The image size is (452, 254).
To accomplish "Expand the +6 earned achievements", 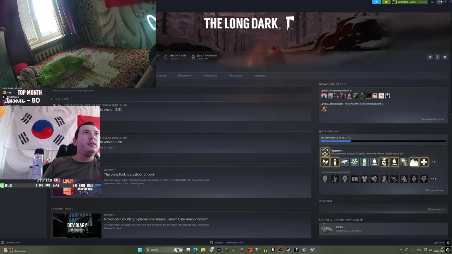I will pyautogui.click(x=434, y=162).
